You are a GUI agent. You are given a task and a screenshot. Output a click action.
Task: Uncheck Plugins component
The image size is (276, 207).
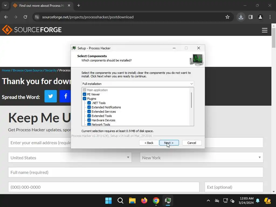84,99
